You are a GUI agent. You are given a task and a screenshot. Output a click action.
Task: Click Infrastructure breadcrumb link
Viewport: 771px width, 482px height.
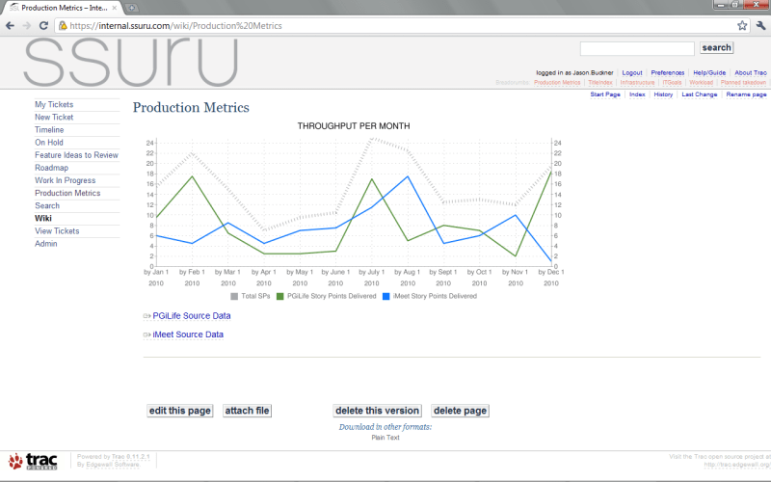637,83
